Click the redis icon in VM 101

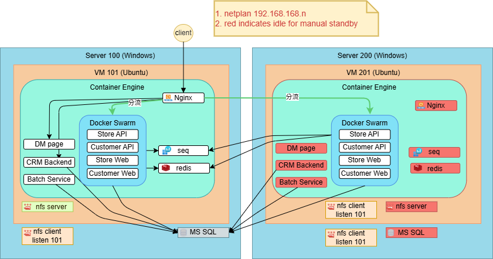click(x=165, y=168)
